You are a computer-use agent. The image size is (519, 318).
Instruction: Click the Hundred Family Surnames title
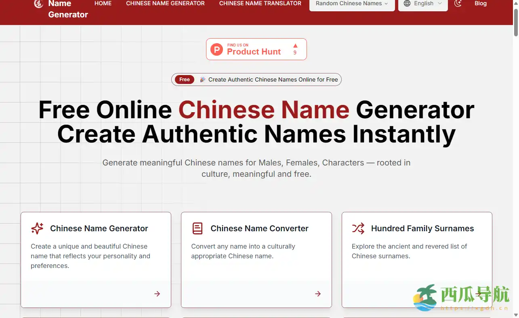point(422,228)
